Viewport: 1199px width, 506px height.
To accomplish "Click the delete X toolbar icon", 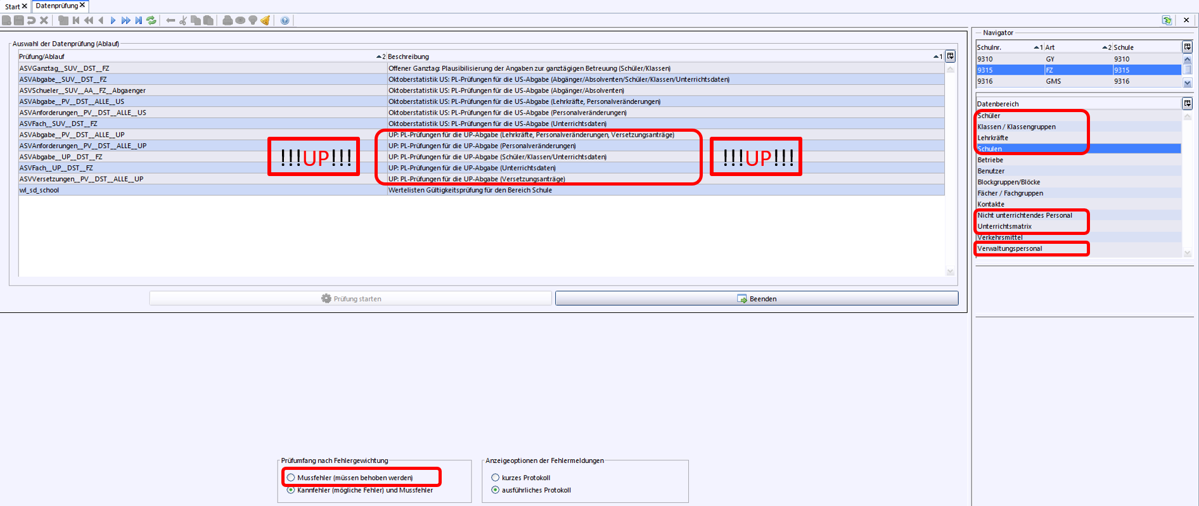I will pyautogui.click(x=44, y=20).
